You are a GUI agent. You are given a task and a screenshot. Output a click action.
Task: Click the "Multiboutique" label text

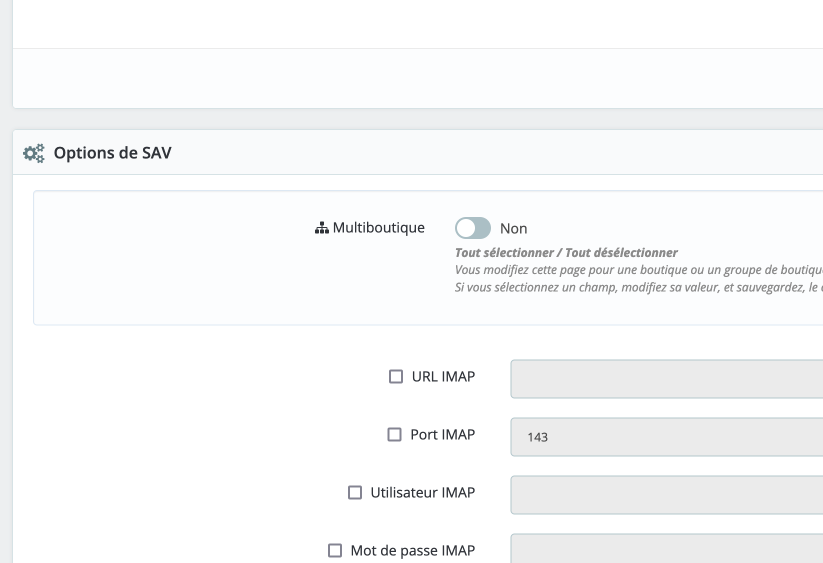click(x=378, y=227)
